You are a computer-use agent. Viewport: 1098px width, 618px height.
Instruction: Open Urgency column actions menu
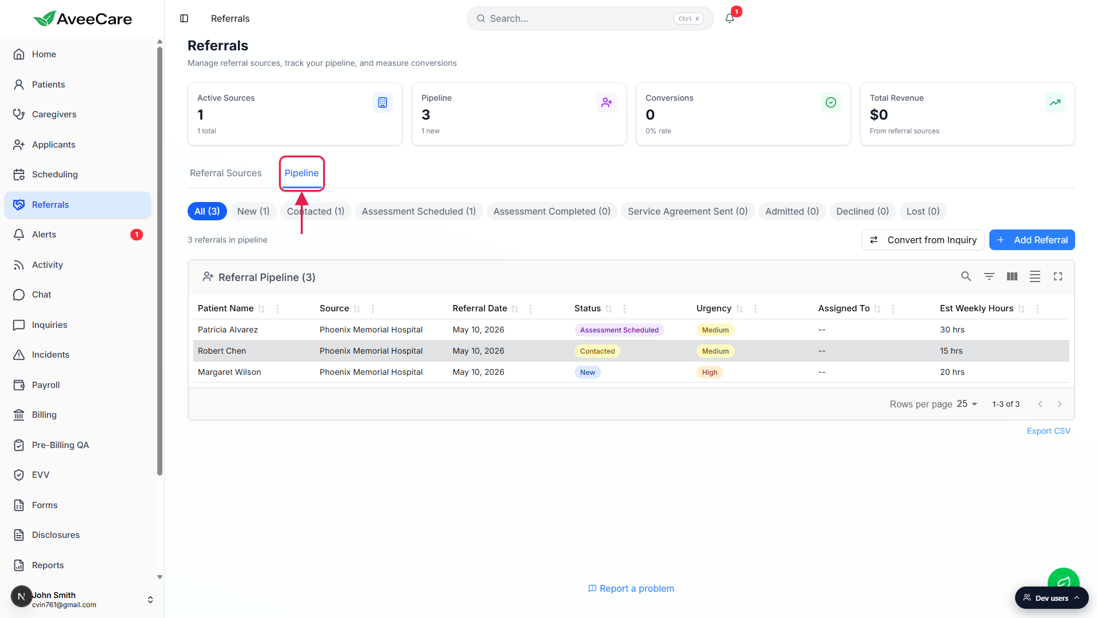point(755,309)
